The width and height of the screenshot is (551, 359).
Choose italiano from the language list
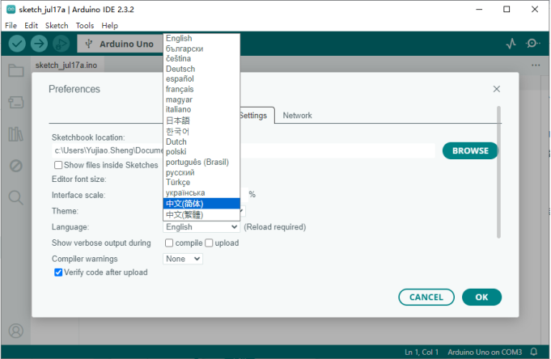click(x=201, y=109)
